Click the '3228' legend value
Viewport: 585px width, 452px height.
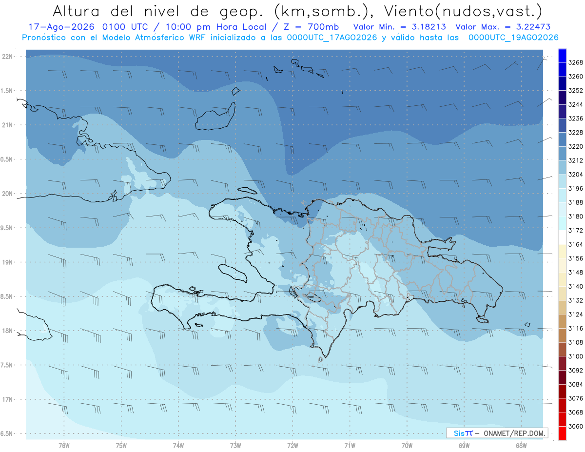[x=576, y=132]
